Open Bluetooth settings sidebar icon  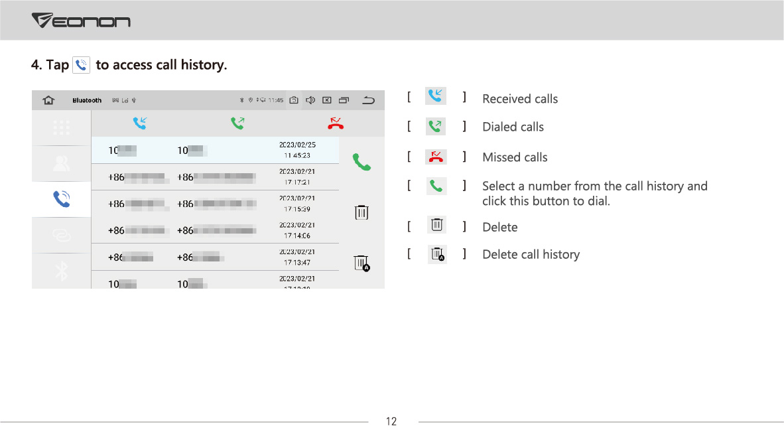pyautogui.click(x=62, y=271)
